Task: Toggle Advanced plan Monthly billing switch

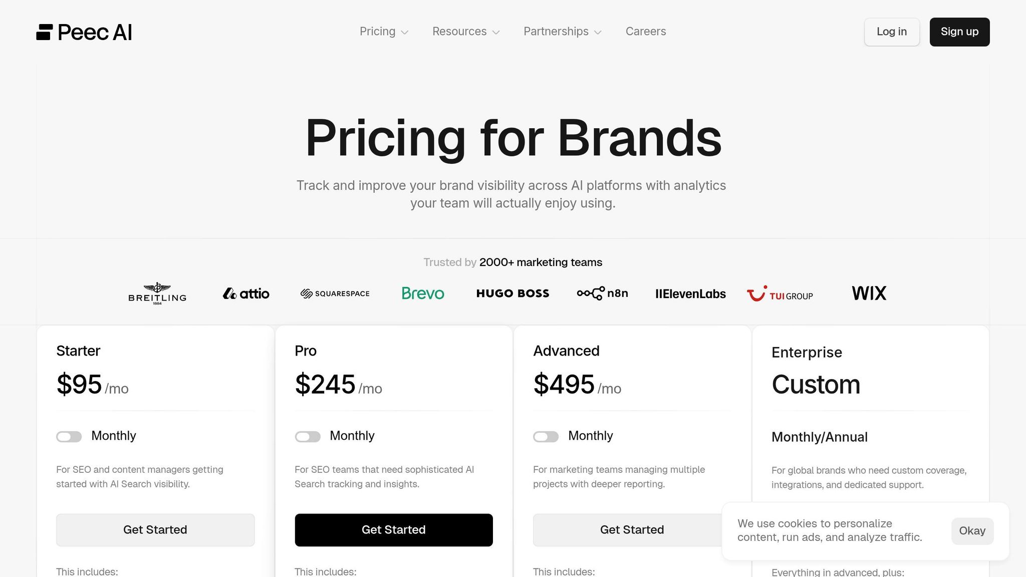Action: [x=546, y=437]
